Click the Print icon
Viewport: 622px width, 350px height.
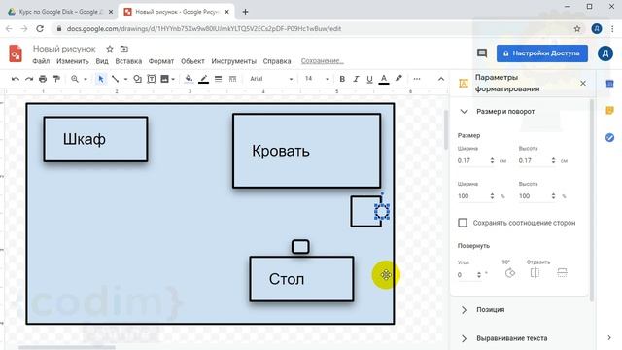click(x=43, y=79)
